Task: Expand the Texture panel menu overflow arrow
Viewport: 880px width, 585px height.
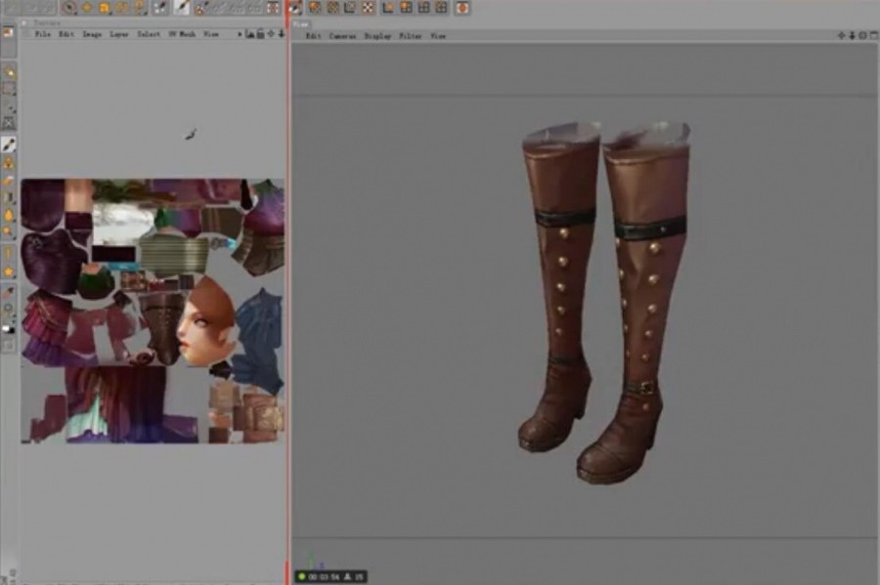Action: (x=240, y=35)
